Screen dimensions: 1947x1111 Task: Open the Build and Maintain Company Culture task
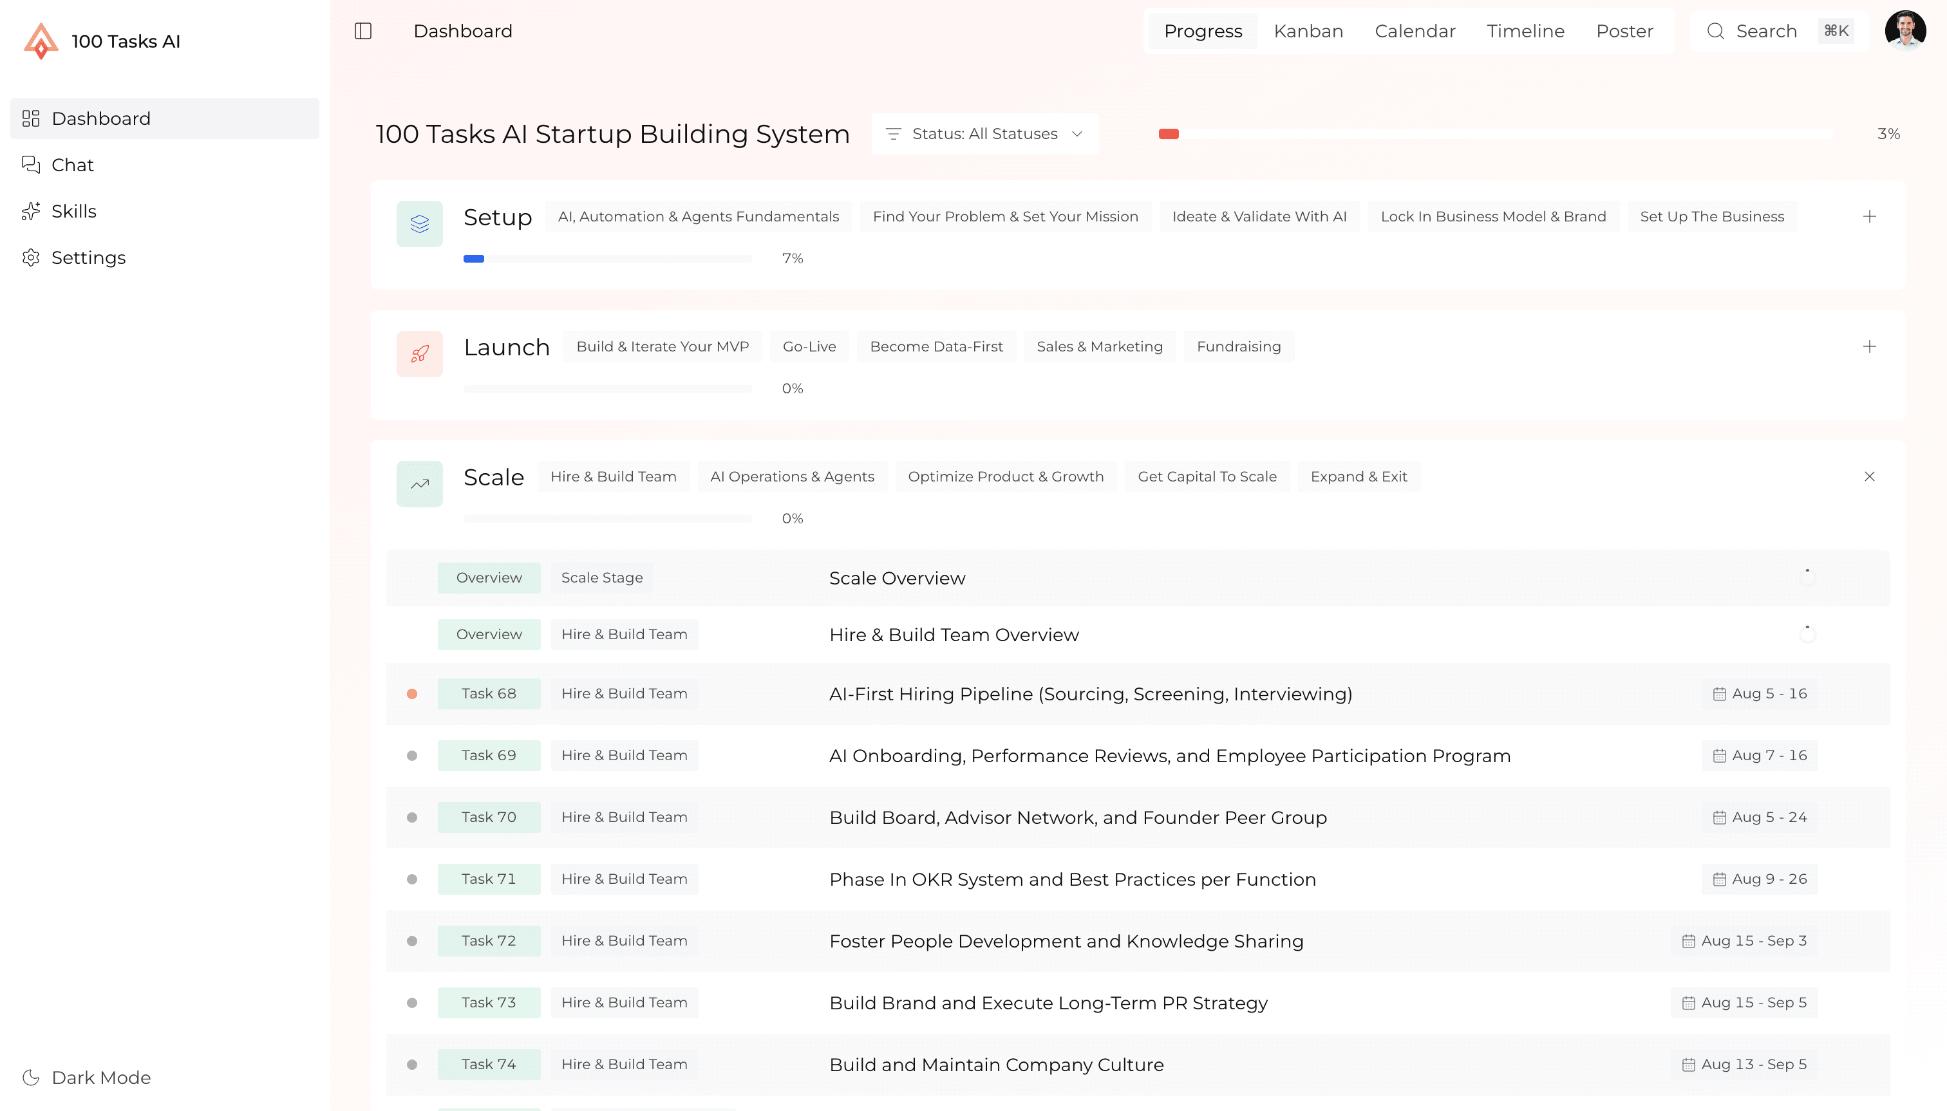tap(996, 1065)
